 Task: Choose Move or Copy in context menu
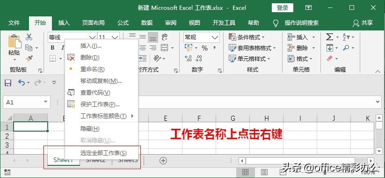(x=101, y=81)
